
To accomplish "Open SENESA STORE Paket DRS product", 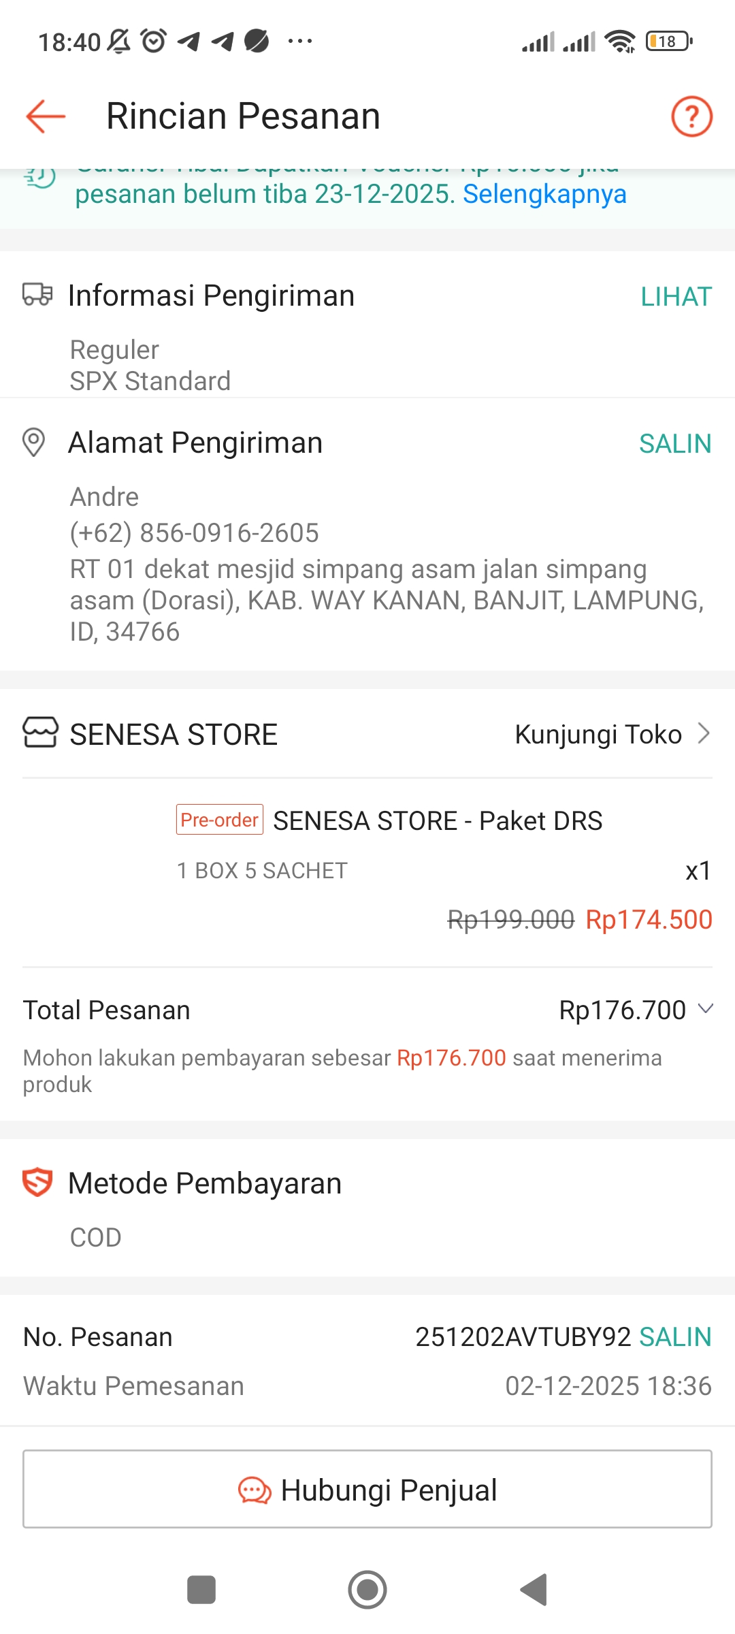I will pos(438,821).
